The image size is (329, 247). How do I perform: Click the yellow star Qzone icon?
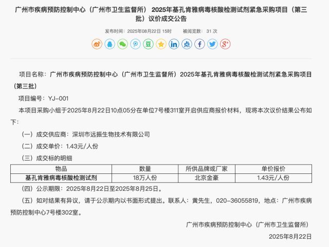(161, 44)
